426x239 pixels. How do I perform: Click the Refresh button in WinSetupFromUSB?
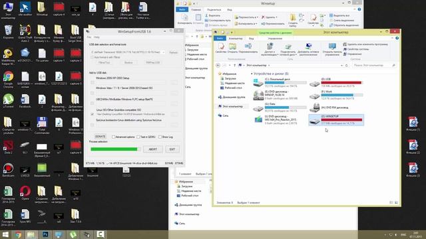click(x=173, y=52)
